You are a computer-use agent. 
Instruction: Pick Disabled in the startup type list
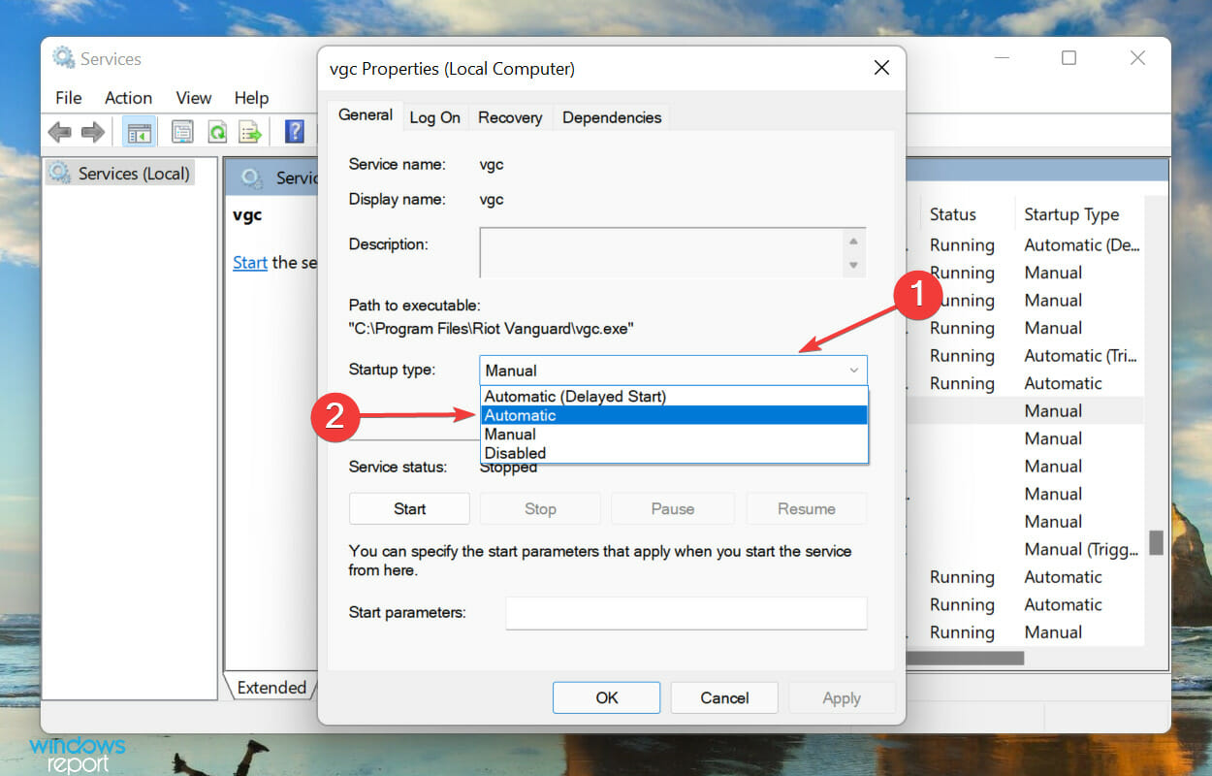(x=674, y=453)
